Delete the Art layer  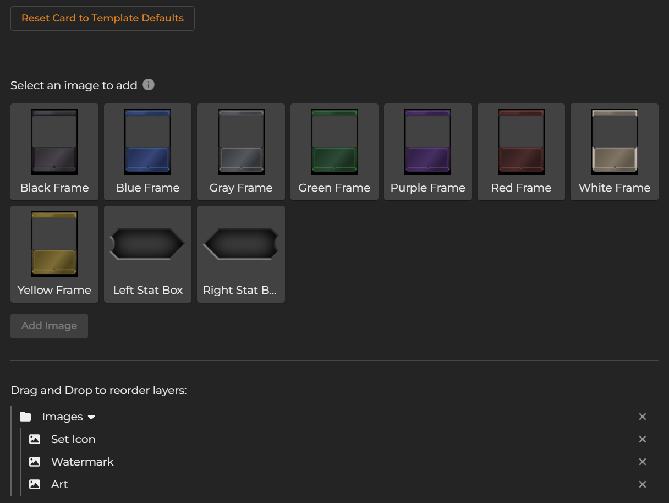point(642,484)
